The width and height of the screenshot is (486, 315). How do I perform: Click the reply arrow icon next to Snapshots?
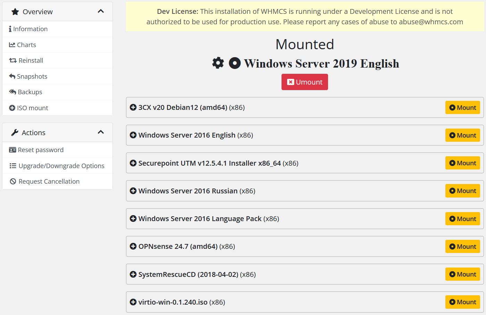(12, 76)
